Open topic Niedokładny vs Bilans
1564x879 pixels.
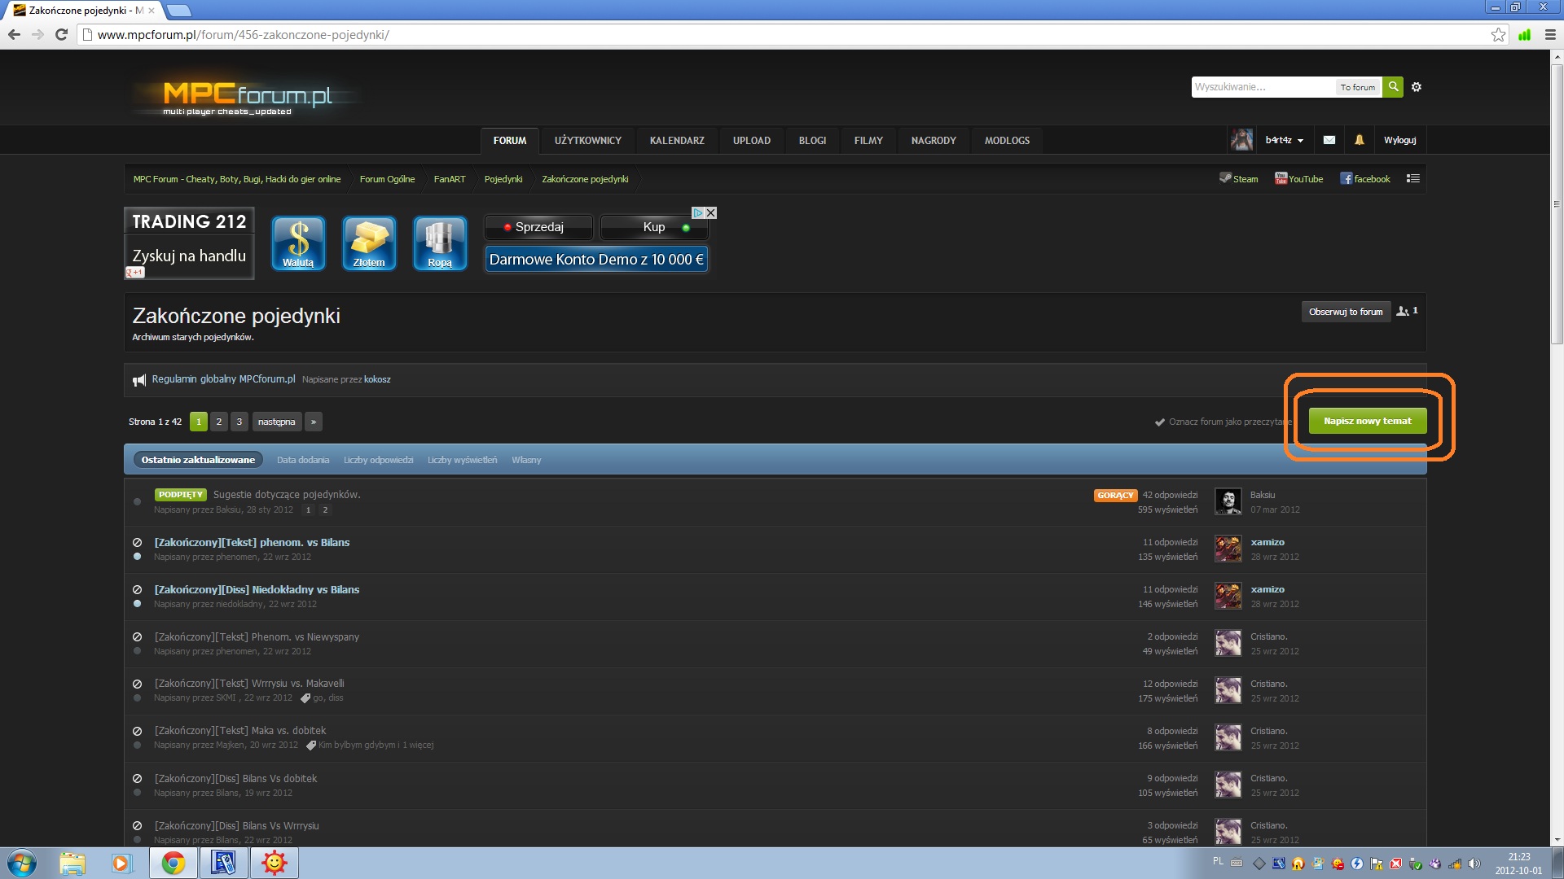tap(257, 590)
